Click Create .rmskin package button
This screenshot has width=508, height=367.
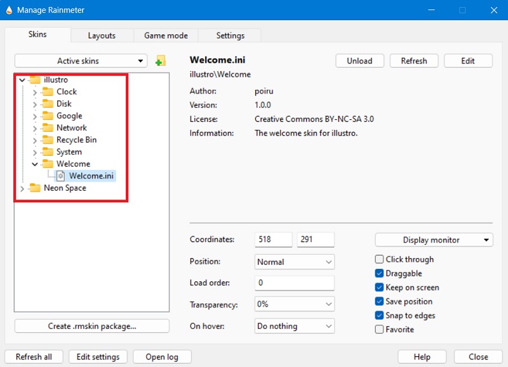tap(92, 326)
